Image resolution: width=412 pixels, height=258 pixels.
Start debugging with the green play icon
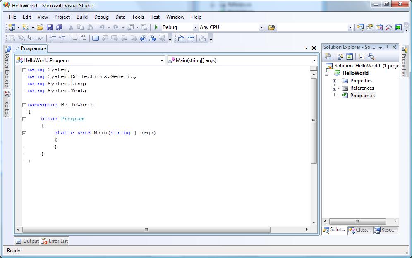click(x=156, y=27)
